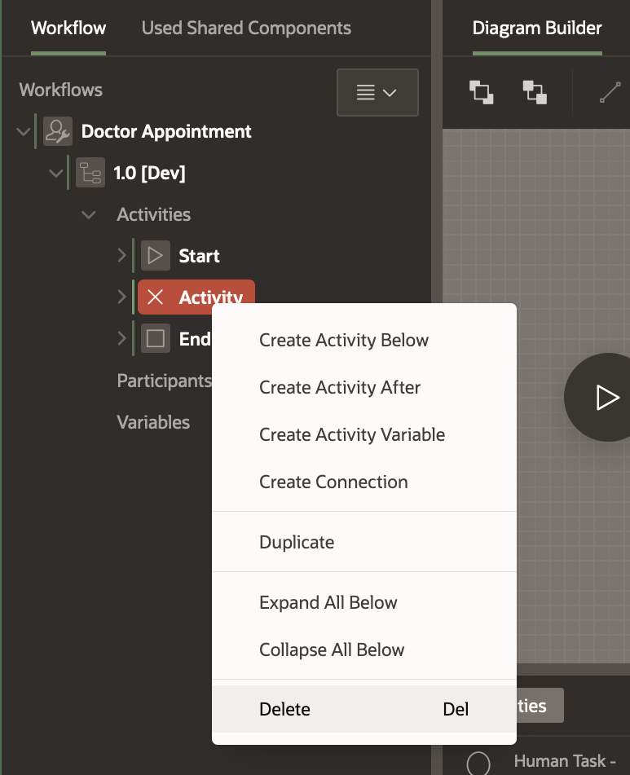Click the Start activity play icon
The width and height of the screenshot is (630, 775).
click(x=155, y=256)
